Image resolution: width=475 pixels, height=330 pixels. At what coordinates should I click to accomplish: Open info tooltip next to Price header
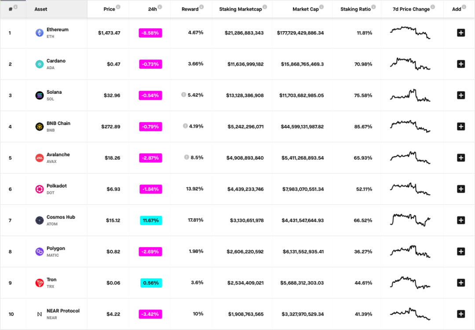point(118,7)
